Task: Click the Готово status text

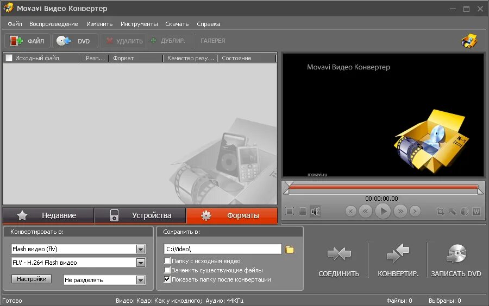Action: (x=12, y=301)
